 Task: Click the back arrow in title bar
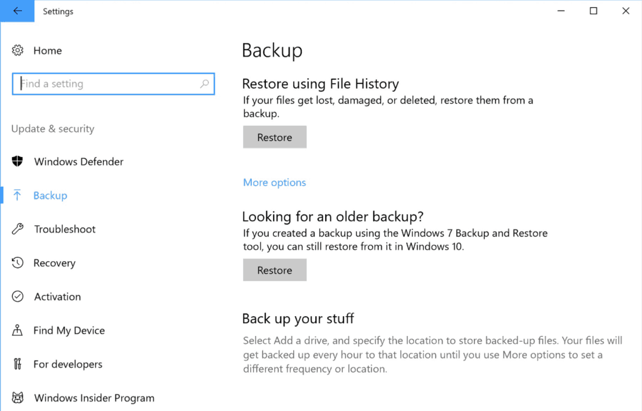pos(17,11)
